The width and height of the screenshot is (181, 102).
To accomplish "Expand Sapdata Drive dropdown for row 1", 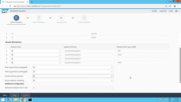I will (x=60, y=51).
